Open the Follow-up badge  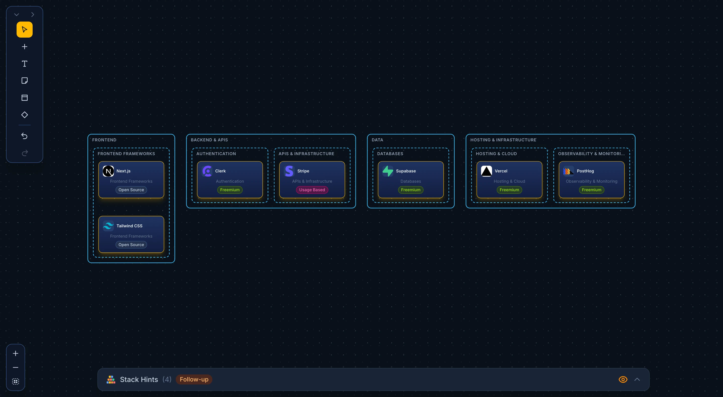tap(194, 379)
